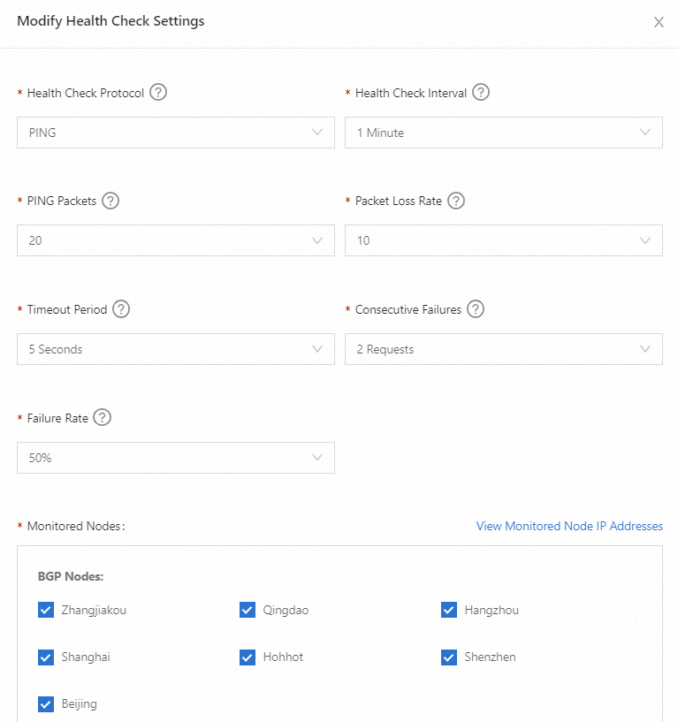Open View Monitored Node IP Addresses link

(x=569, y=526)
